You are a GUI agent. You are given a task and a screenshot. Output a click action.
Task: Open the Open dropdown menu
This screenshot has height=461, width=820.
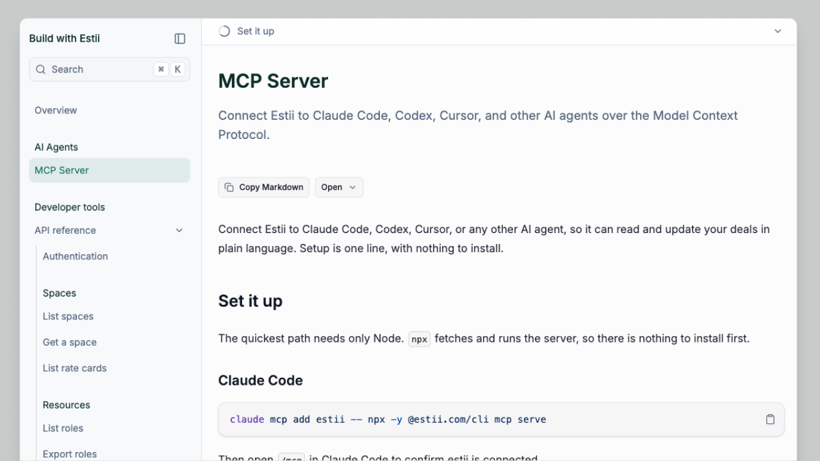pyautogui.click(x=339, y=188)
